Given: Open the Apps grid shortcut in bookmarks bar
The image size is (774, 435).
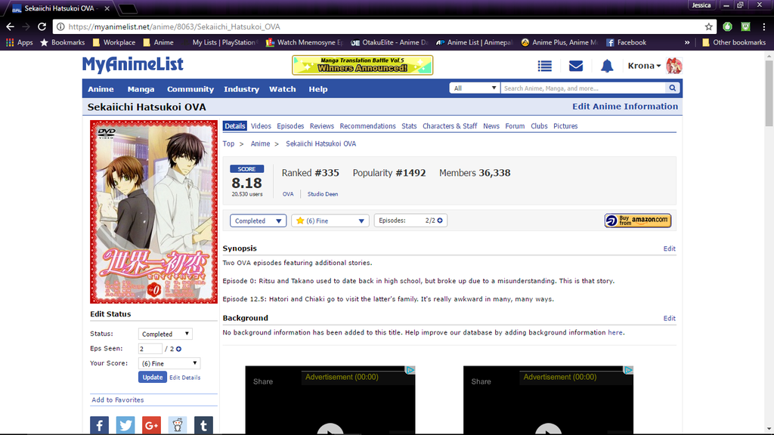Looking at the screenshot, I should point(19,42).
